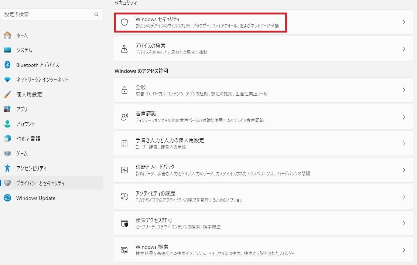Screen dimensions: 417x265
Task: Click the 個人用設定 paintbrush icon
Action: [7, 94]
